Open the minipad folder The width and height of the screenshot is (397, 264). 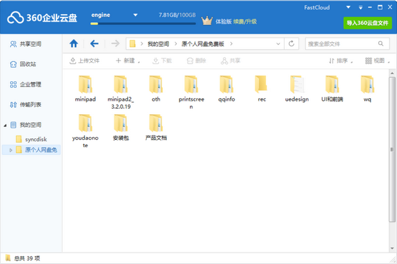point(85,89)
